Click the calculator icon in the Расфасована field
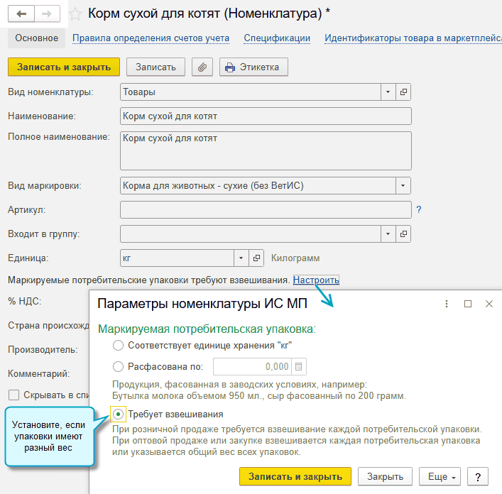The width and height of the screenshot is (502, 494). point(299,367)
